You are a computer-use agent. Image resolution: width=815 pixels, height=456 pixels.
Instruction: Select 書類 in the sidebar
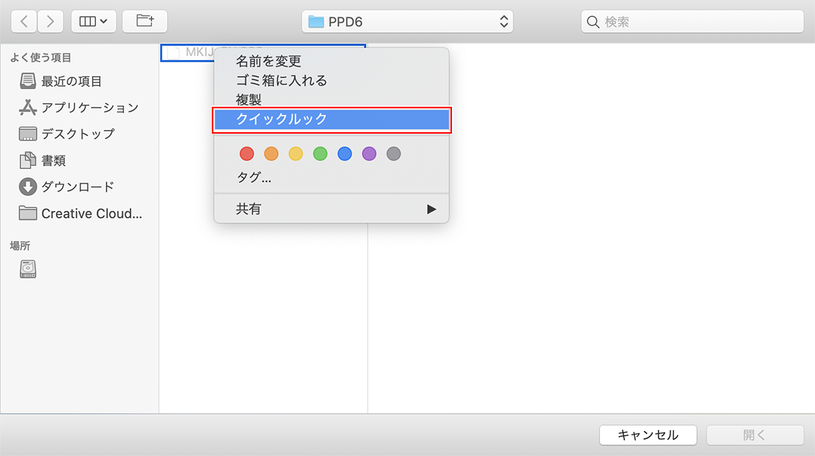coord(53,160)
